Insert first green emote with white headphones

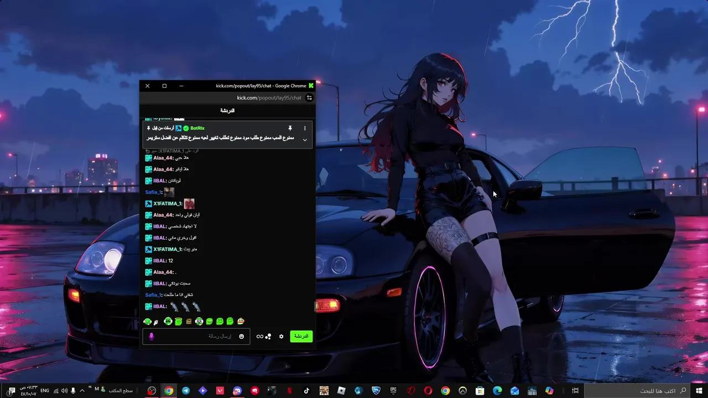pyautogui.click(x=147, y=321)
